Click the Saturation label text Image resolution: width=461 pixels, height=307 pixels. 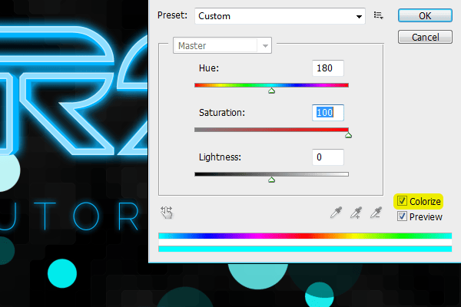[222, 113]
